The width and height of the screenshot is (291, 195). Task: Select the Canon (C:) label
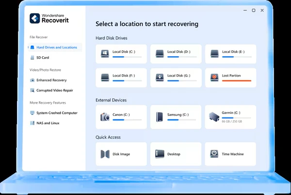tap(121, 114)
